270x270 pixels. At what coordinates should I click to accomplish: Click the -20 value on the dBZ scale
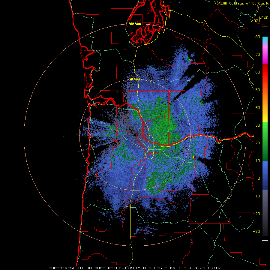pyautogui.click(x=256, y=214)
